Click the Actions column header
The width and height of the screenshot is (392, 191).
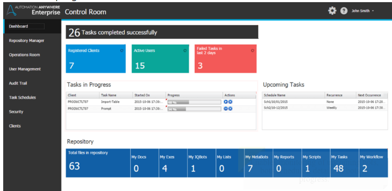[x=239, y=95]
